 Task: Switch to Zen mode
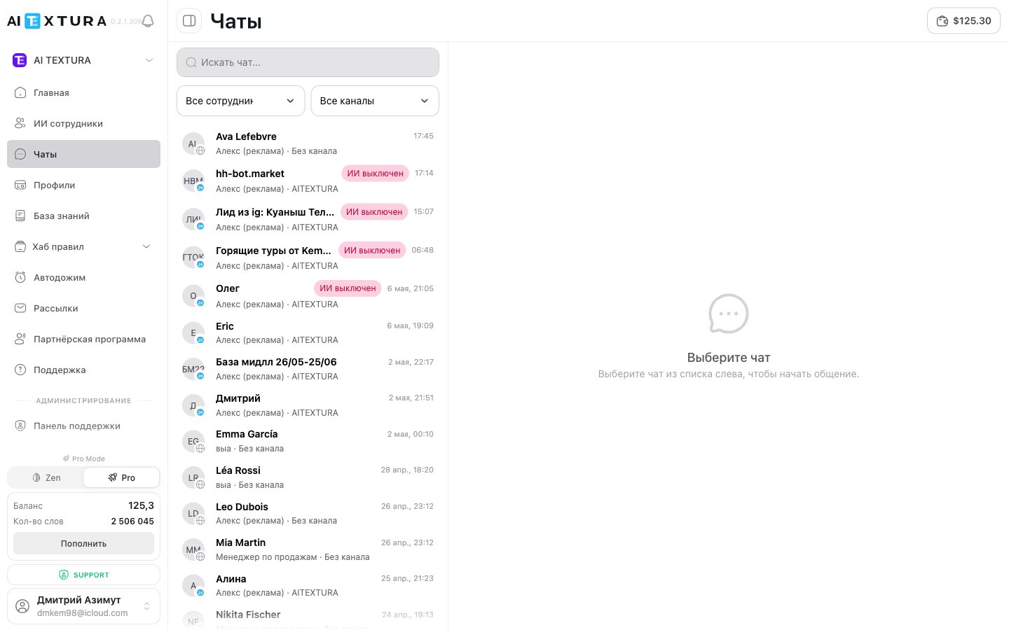(46, 477)
